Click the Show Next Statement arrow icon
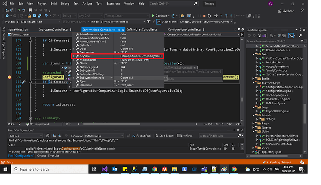321x185 pixels. [216, 16]
